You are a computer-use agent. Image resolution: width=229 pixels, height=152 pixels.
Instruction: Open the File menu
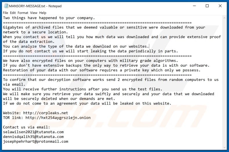coord(6,13)
